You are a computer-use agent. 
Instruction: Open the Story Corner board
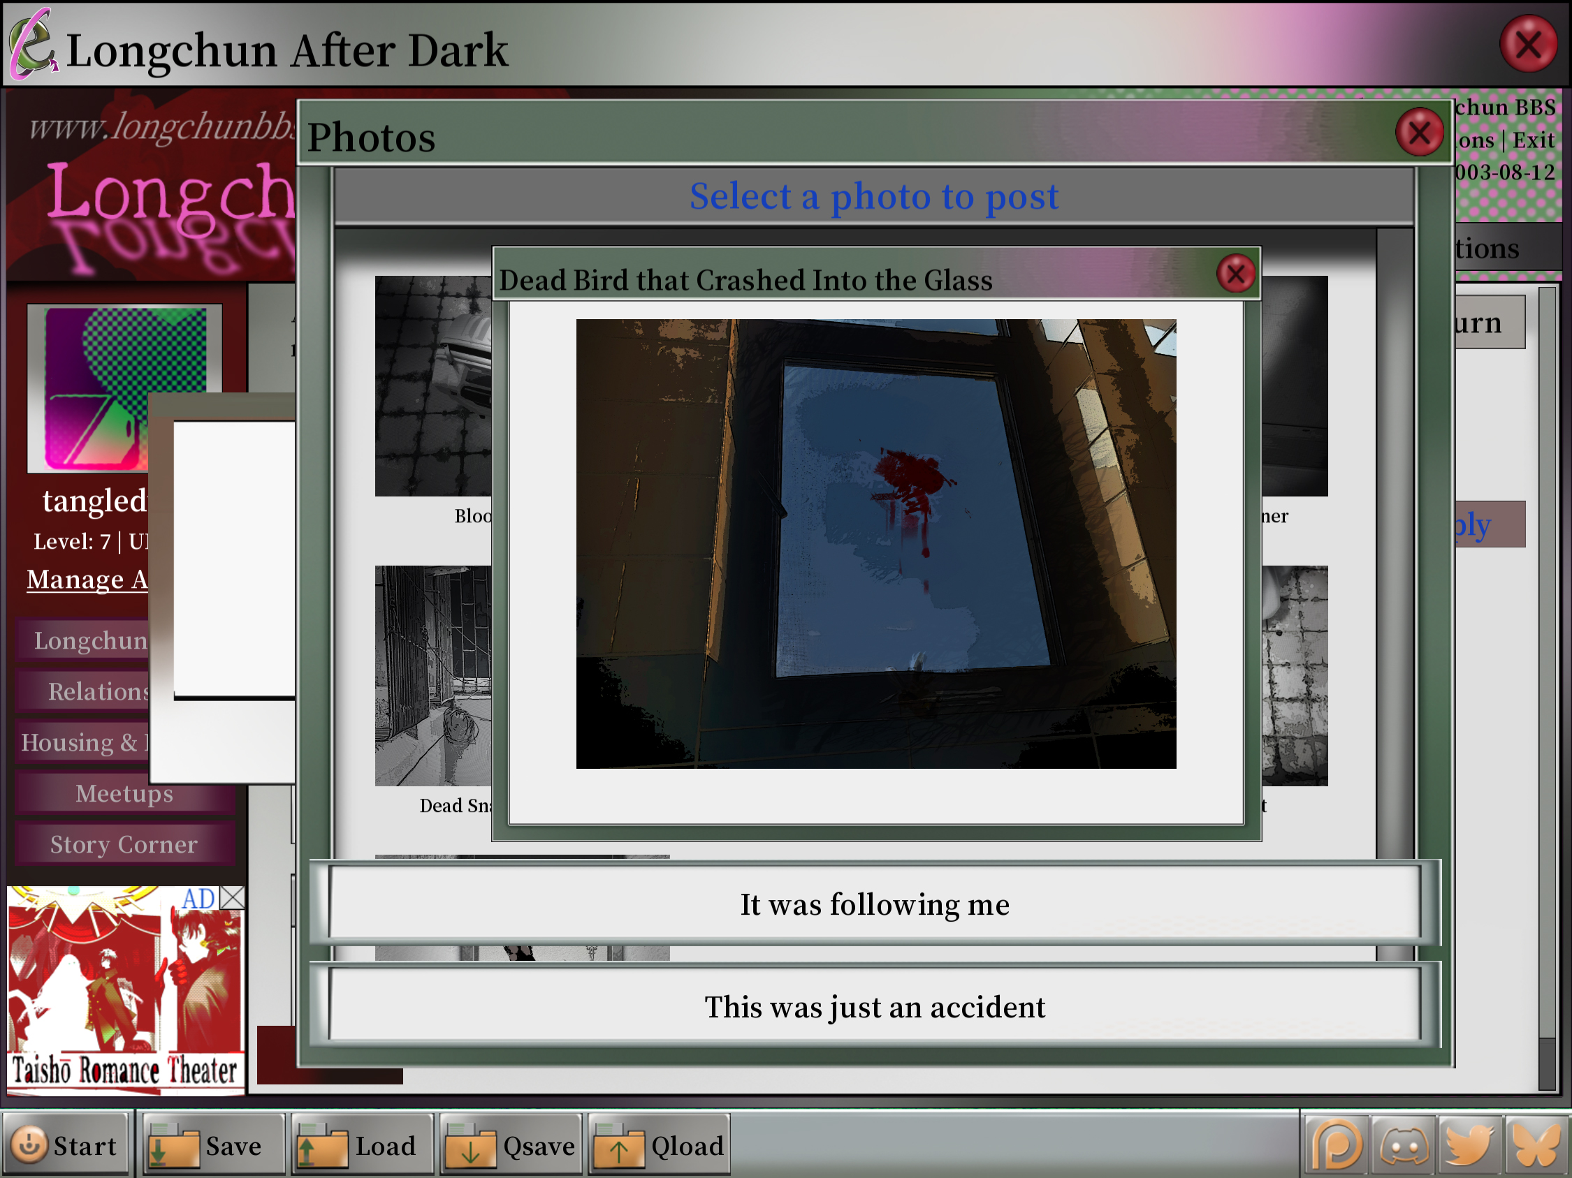pos(124,844)
